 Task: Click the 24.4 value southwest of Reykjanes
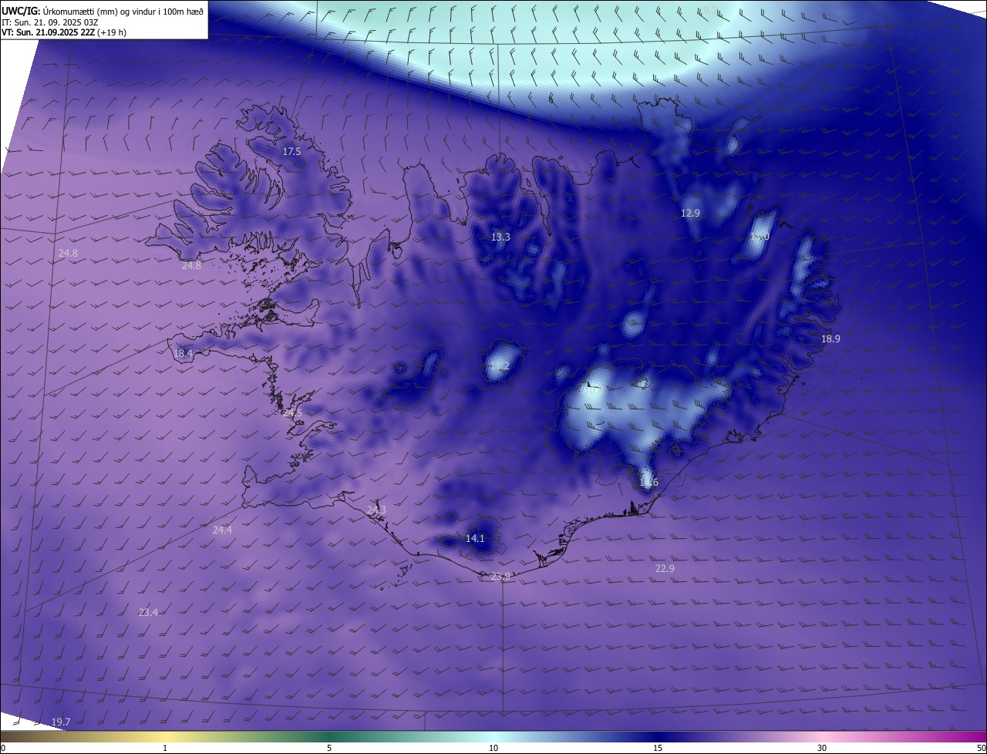pyautogui.click(x=222, y=530)
